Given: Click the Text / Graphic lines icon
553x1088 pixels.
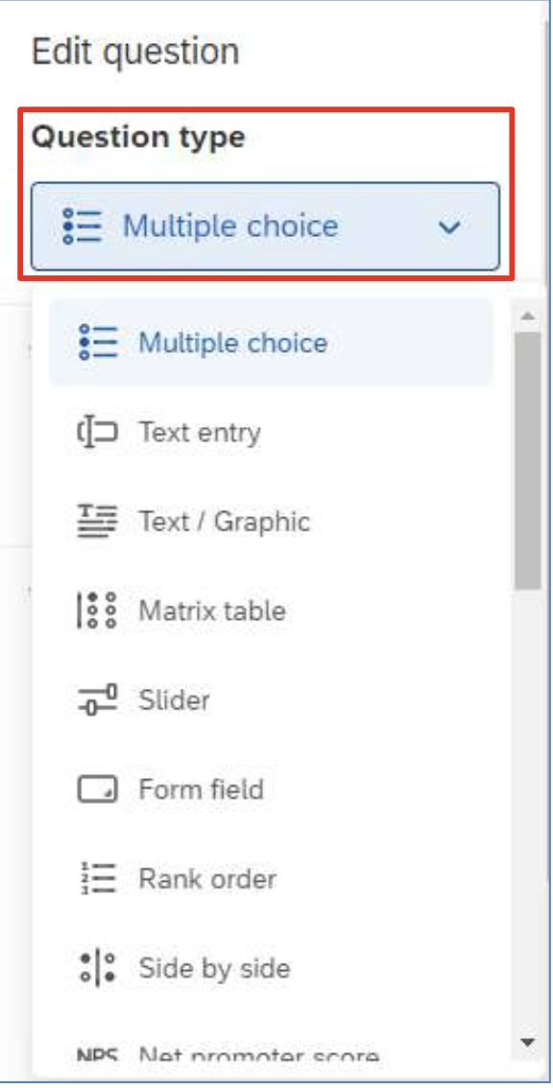Looking at the screenshot, I should pyautogui.click(x=97, y=521).
